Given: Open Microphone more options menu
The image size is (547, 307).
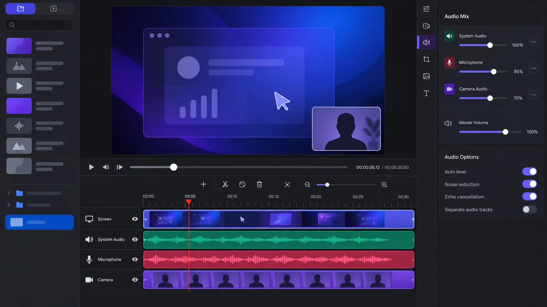Looking at the screenshot, I should 534,69.
